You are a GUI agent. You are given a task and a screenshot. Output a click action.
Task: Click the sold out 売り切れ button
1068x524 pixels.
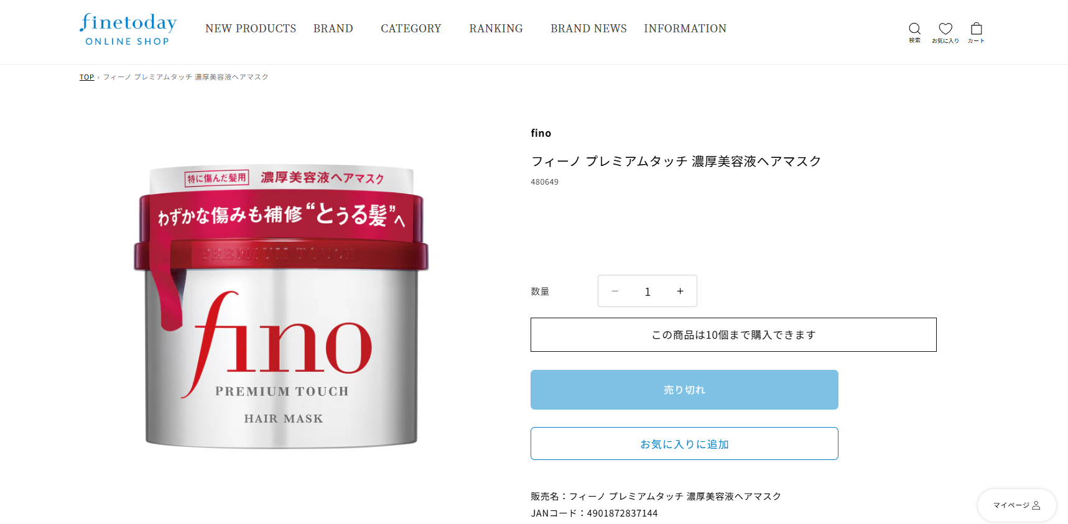[x=684, y=390]
